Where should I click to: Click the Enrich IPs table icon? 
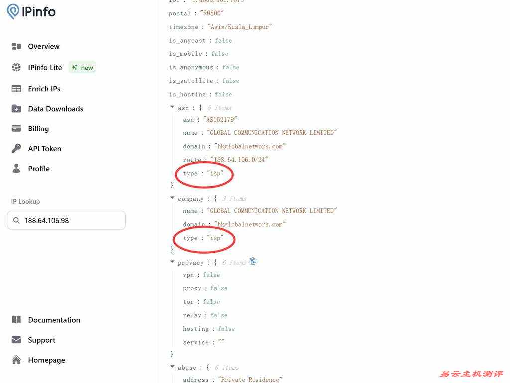point(16,89)
